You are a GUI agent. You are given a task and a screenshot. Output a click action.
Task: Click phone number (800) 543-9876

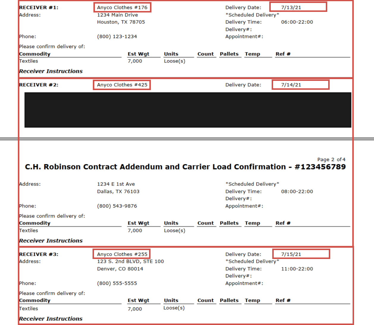pos(117,206)
